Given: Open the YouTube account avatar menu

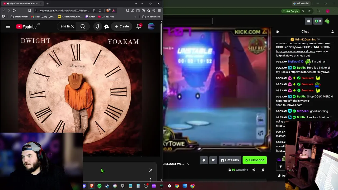Looking at the screenshot, I should pos(151,26).
